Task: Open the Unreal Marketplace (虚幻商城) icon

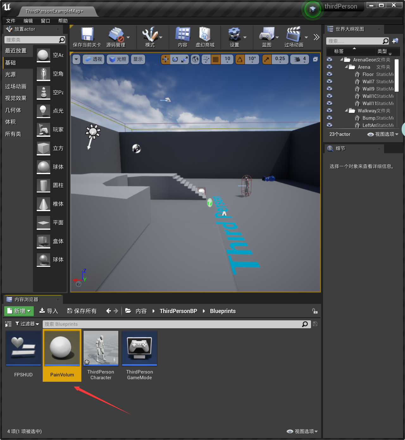Action: click(205, 34)
